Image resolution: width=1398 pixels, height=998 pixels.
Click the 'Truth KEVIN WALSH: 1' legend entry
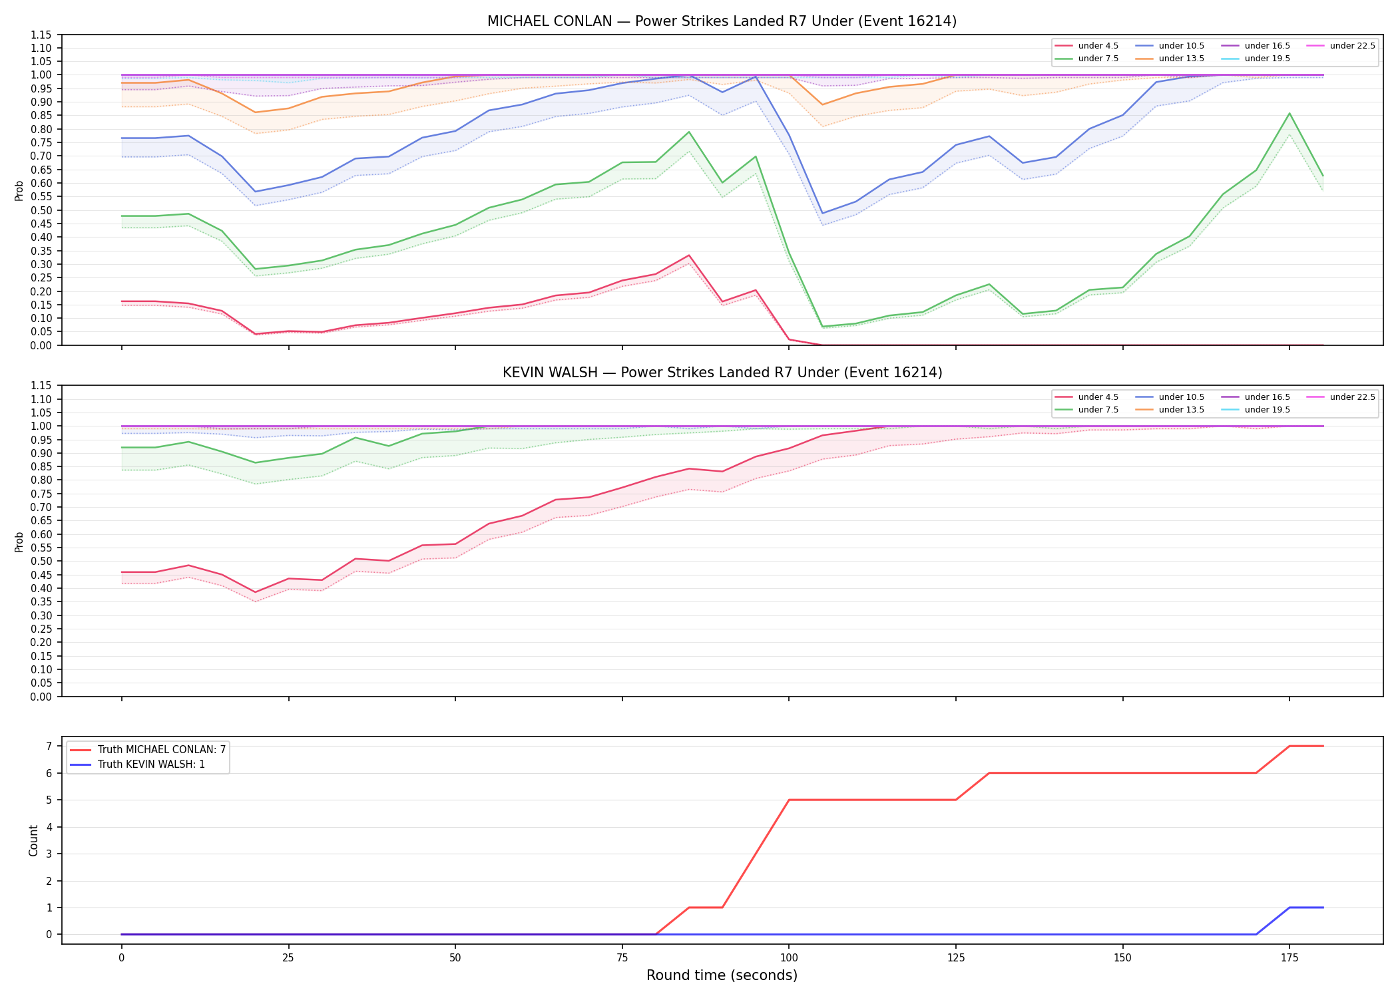coord(137,764)
